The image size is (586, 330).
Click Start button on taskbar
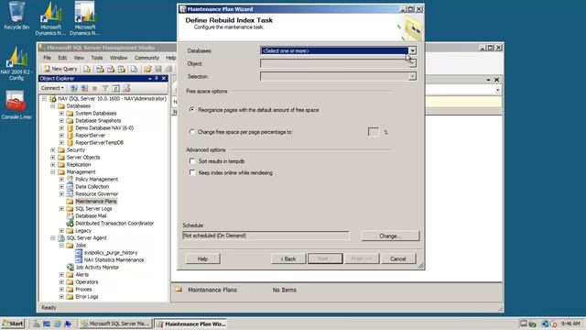point(13,324)
